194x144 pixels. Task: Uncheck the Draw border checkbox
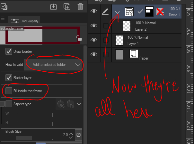pyautogui.click(x=9, y=51)
